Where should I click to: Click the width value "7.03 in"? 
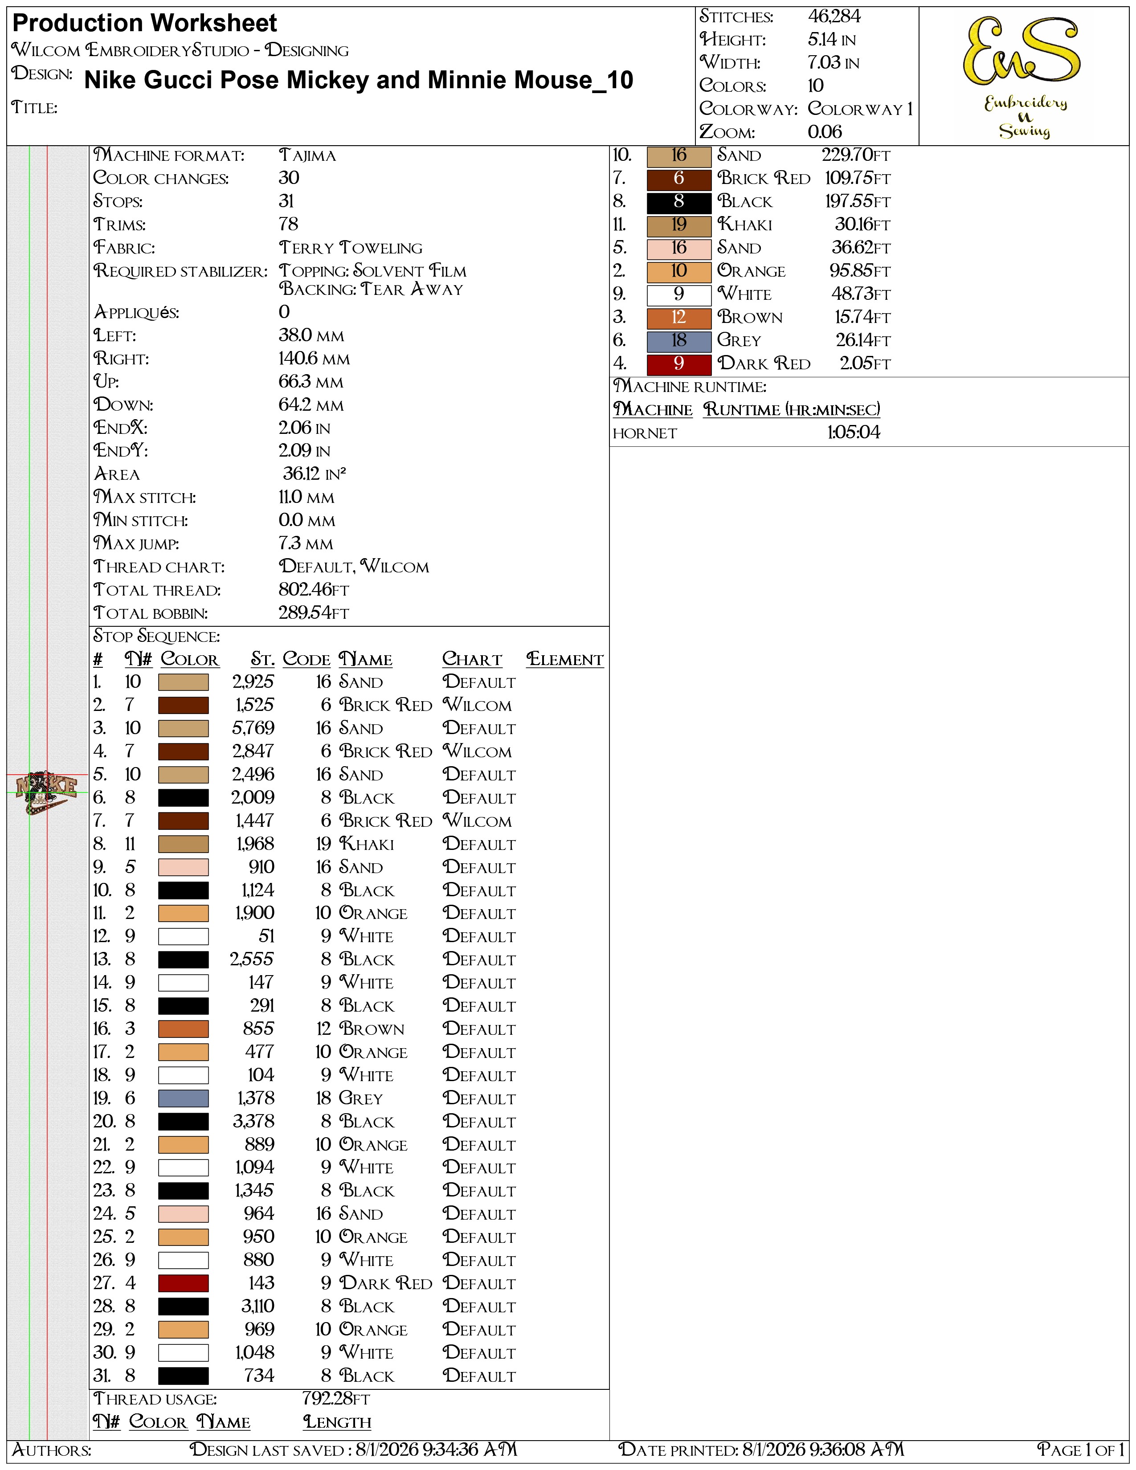[x=834, y=63]
